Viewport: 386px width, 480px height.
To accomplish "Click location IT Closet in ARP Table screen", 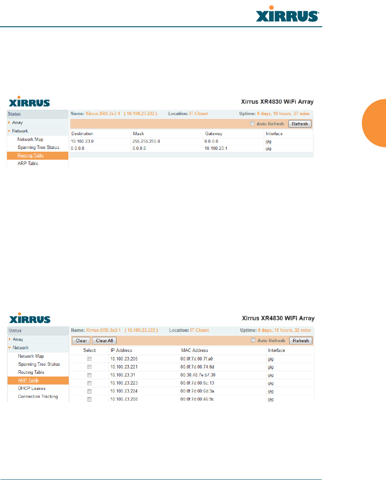I will click(199, 330).
